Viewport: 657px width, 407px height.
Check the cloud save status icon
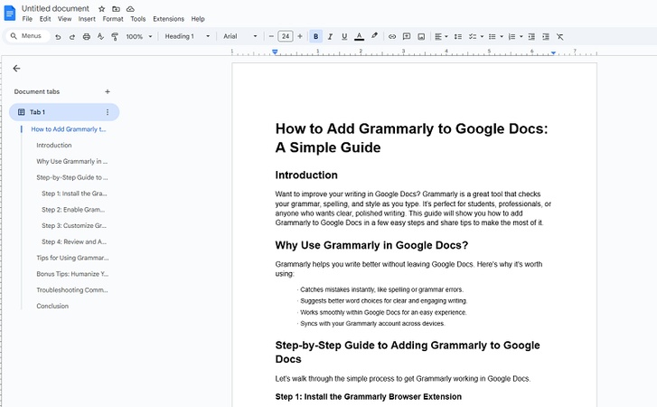130,9
